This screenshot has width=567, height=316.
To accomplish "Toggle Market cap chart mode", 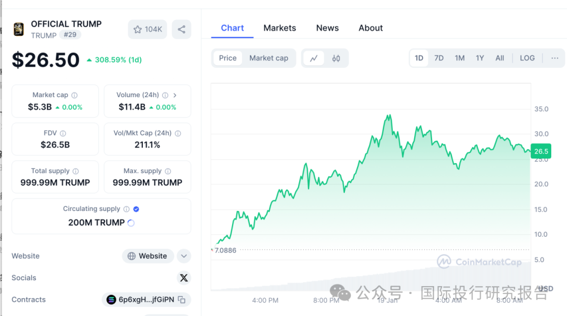I will coord(269,58).
